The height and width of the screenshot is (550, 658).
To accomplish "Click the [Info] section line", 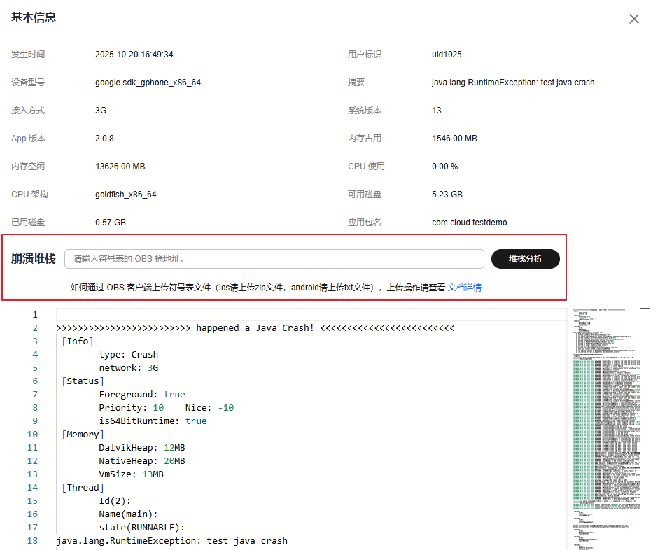I will 77,341.
